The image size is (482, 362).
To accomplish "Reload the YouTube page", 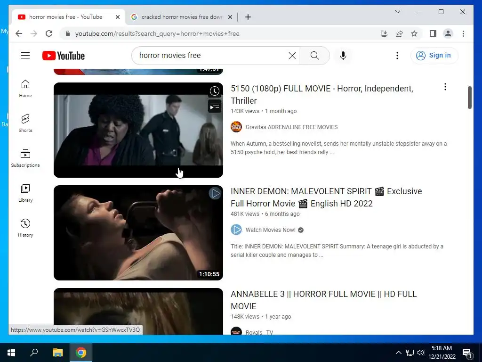I will (49, 33).
